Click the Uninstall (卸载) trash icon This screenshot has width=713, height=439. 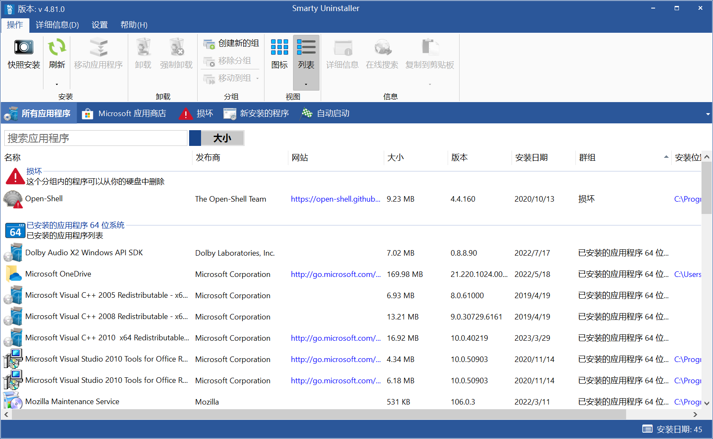click(x=143, y=47)
